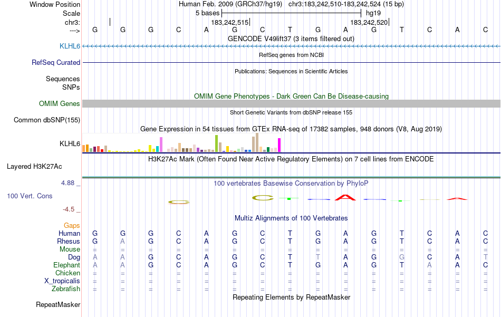Viewport: 501px width, 317px height.
Task: Click the H3K27Ac Mark ENCODE track title
Action: tap(291, 159)
